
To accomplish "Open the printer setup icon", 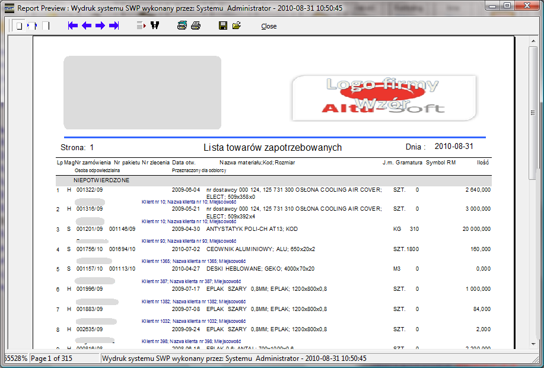I will [x=182, y=26].
